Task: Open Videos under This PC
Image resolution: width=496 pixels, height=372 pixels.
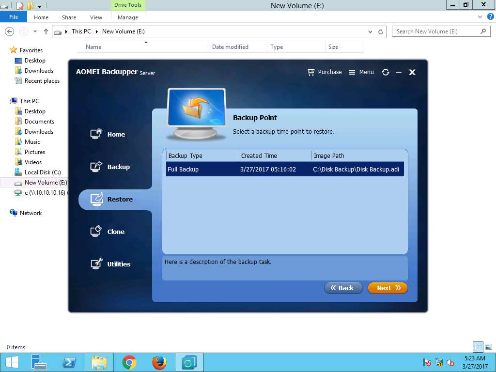Action: [x=29, y=162]
